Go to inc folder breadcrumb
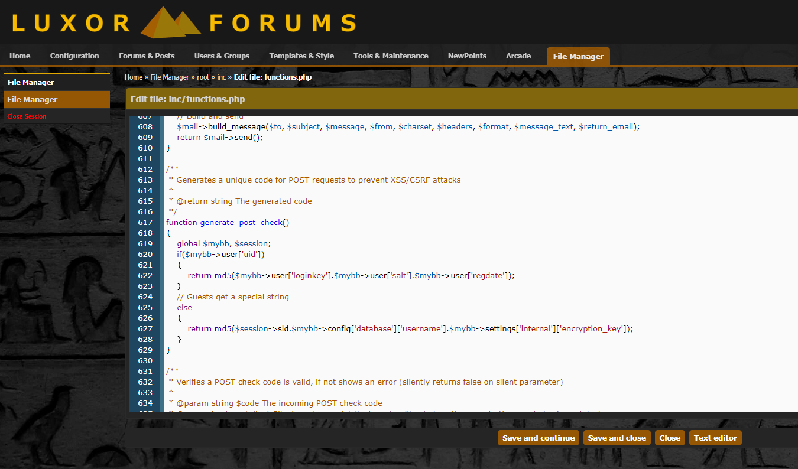The width and height of the screenshot is (798, 469). click(222, 77)
